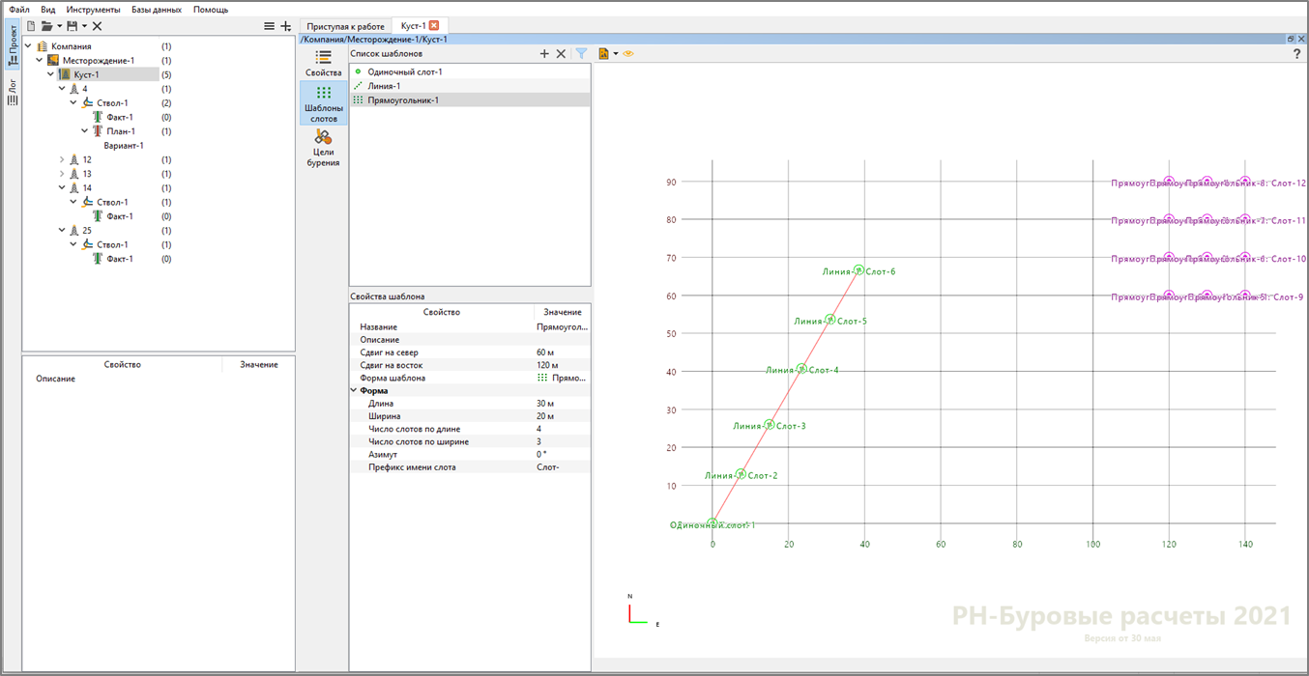The width and height of the screenshot is (1309, 676).
Task: Open the Инструменты menu
Action: (x=93, y=9)
